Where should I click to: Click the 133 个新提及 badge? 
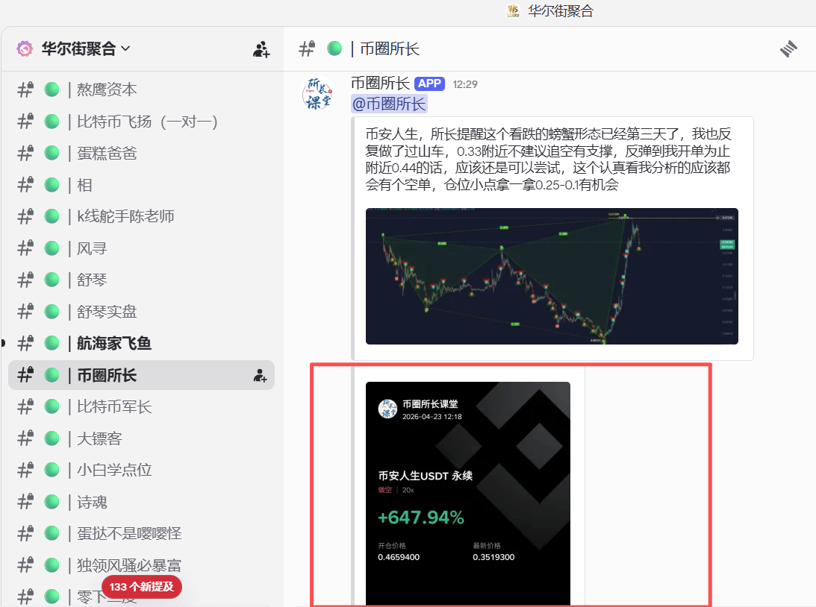(142, 587)
